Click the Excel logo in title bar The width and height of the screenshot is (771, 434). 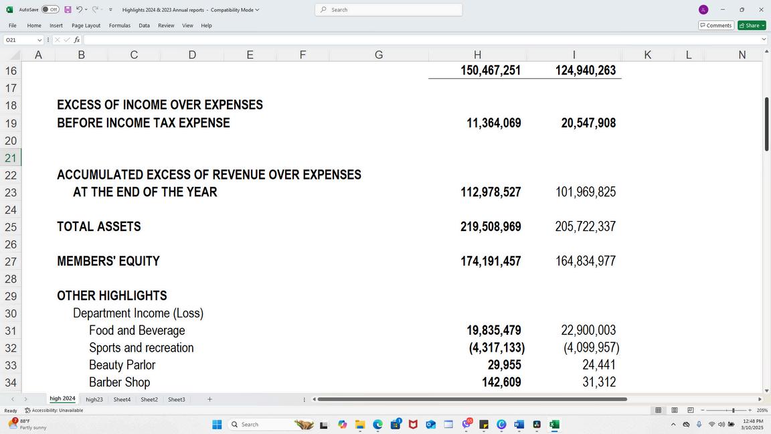pyautogui.click(x=9, y=9)
